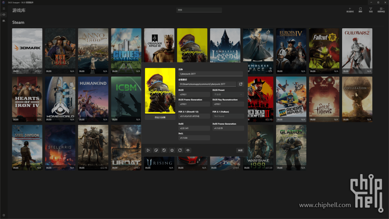Open the games controller tab in the sidebar
Image resolution: width=389 pixels, height=219 pixels.
click(4, 15)
